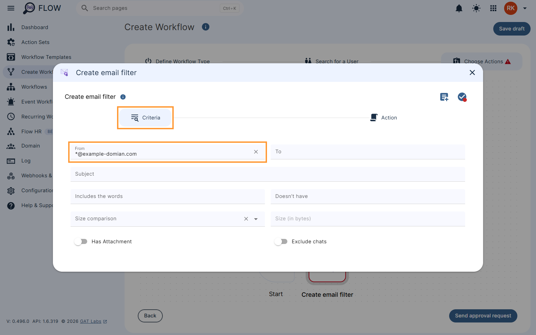The image size is (536, 335).
Task: Click Send approval request button
Action: 483,316
